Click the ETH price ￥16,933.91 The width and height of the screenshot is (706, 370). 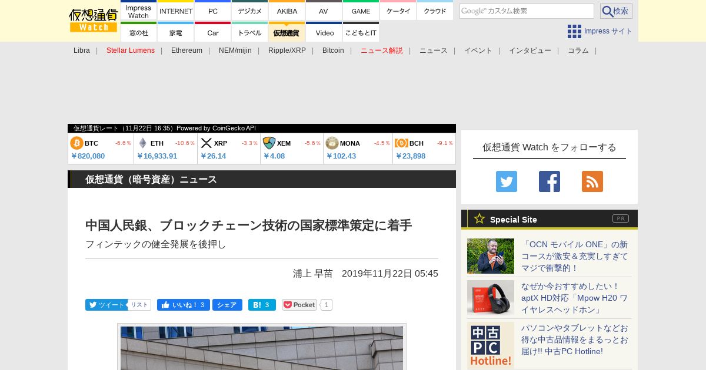click(157, 156)
